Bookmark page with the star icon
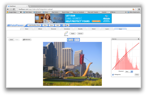 point(136,9)
